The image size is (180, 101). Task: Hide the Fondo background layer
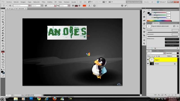click(x=148, y=64)
